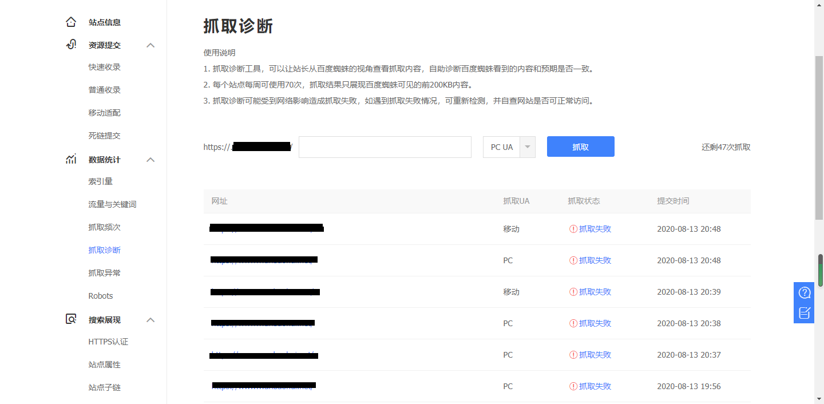Viewport: 824px width, 404px height.
Task: Click timestamp 2020-08-13 19:56
Action: coord(689,386)
